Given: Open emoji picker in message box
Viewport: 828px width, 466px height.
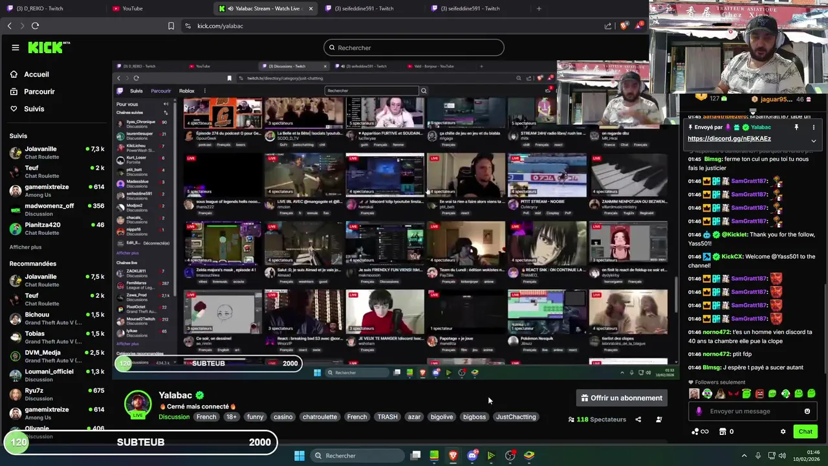Looking at the screenshot, I should (807, 411).
